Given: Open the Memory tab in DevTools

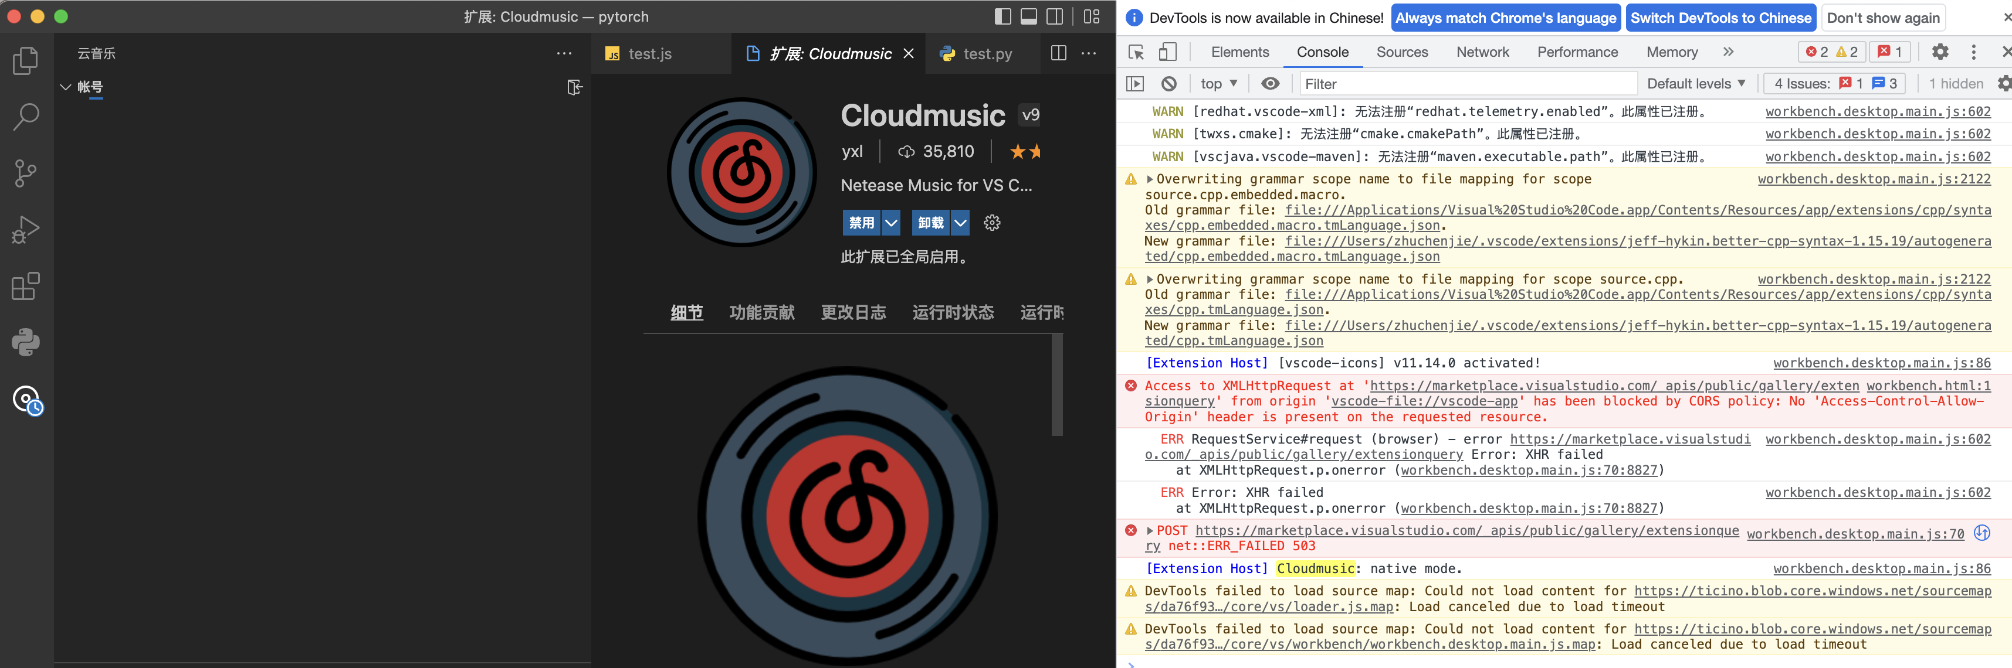Looking at the screenshot, I should [x=1671, y=52].
